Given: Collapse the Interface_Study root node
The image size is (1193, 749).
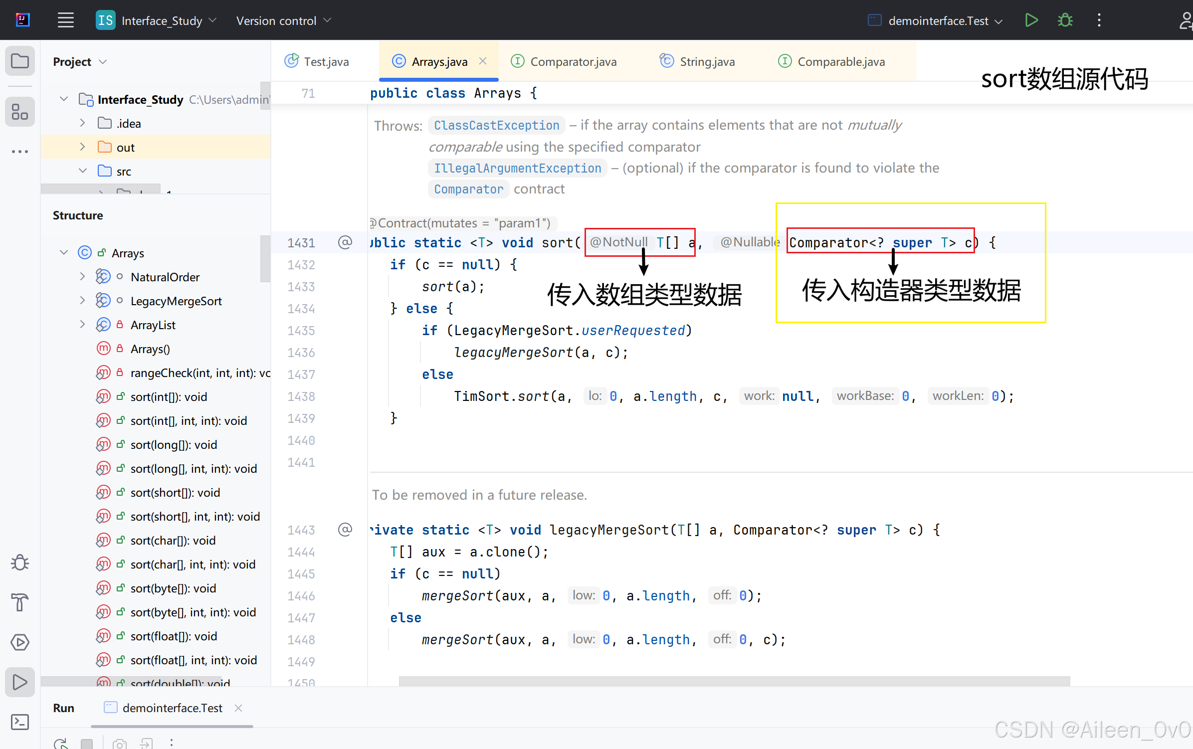Looking at the screenshot, I should (64, 99).
